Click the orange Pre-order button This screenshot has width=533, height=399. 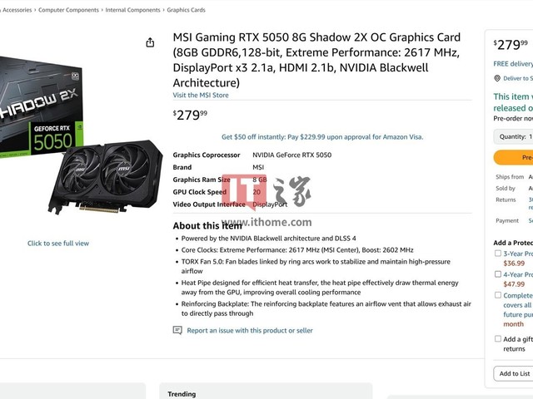[x=513, y=157]
